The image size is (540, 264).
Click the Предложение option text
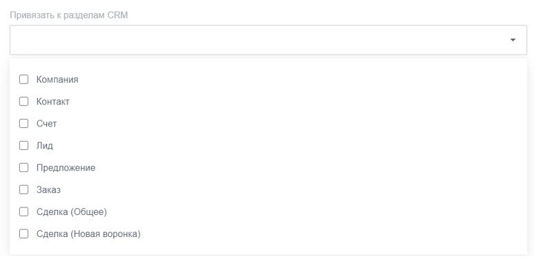pos(66,168)
